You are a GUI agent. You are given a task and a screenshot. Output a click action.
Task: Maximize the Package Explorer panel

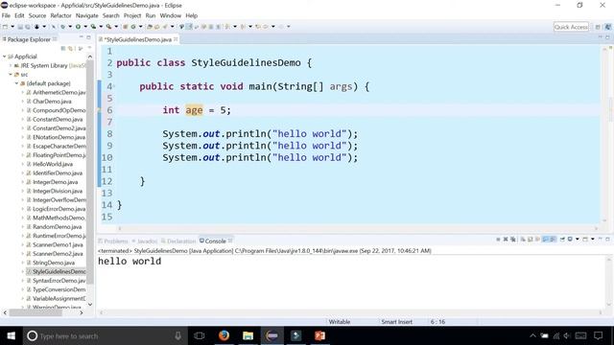point(88,37)
